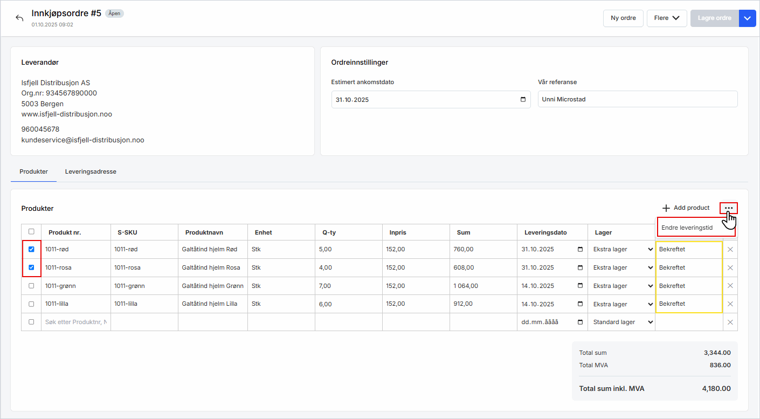
Task: Click the back arrow icon
Action: coord(19,18)
